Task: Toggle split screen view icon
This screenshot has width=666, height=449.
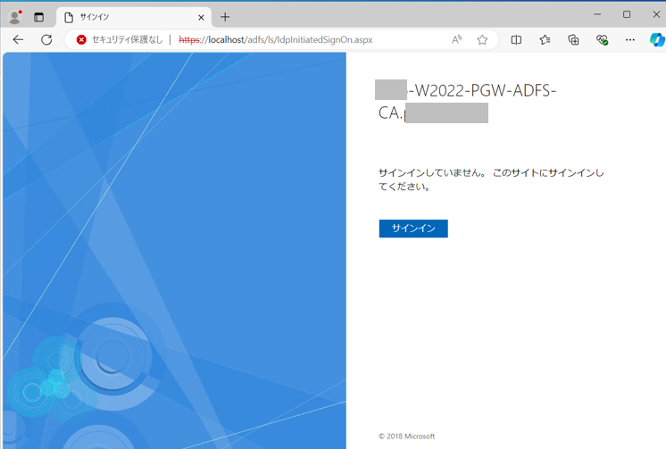Action: (516, 40)
